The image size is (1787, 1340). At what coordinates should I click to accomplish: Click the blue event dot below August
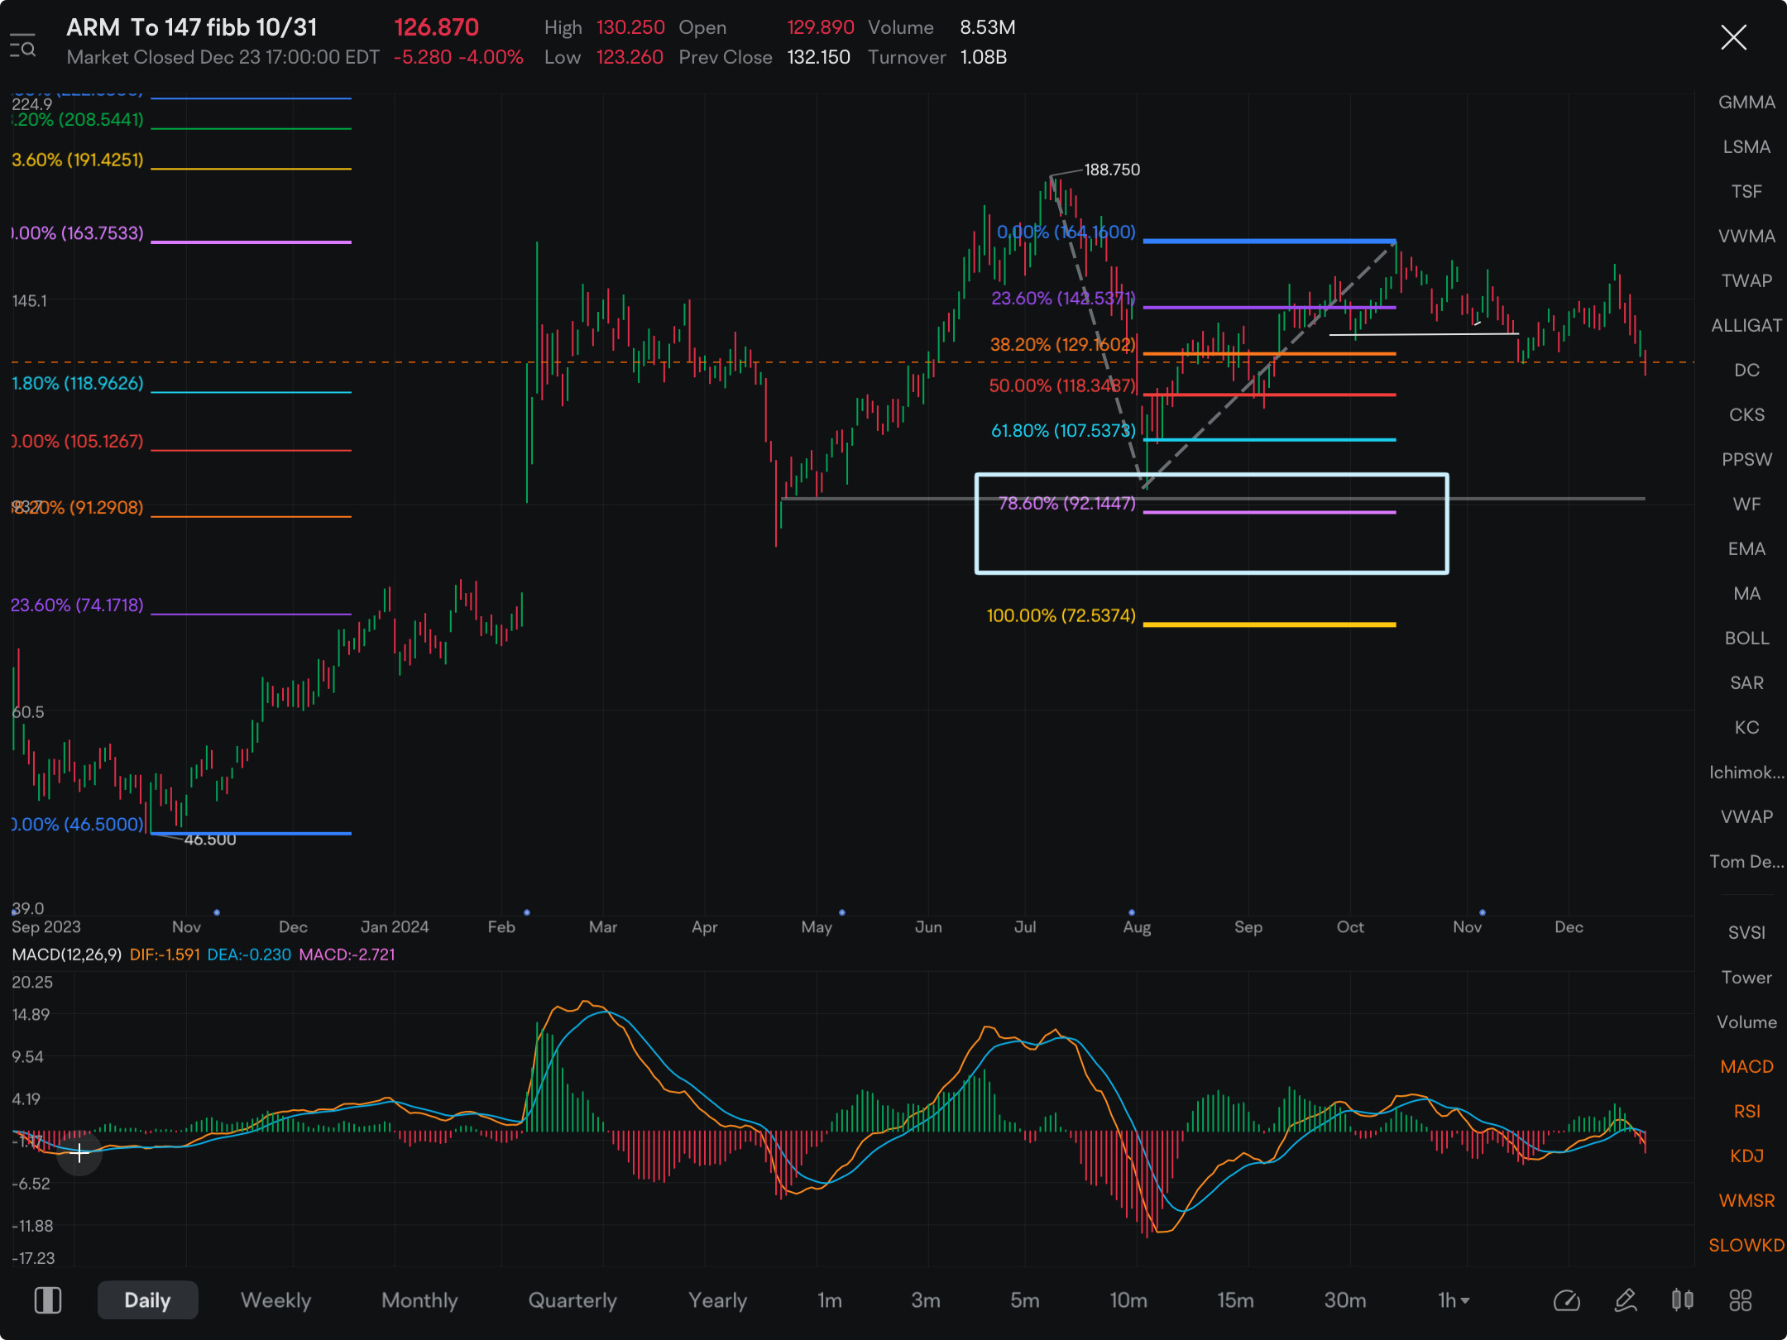click(1132, 912)
